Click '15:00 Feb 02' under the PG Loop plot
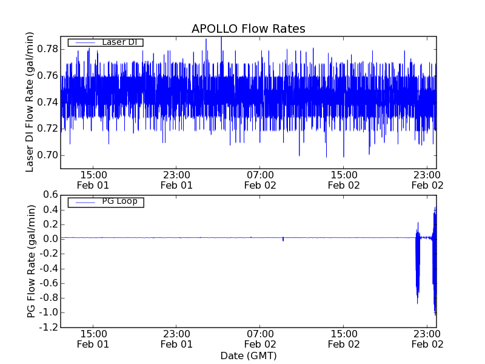 point(344,339)
